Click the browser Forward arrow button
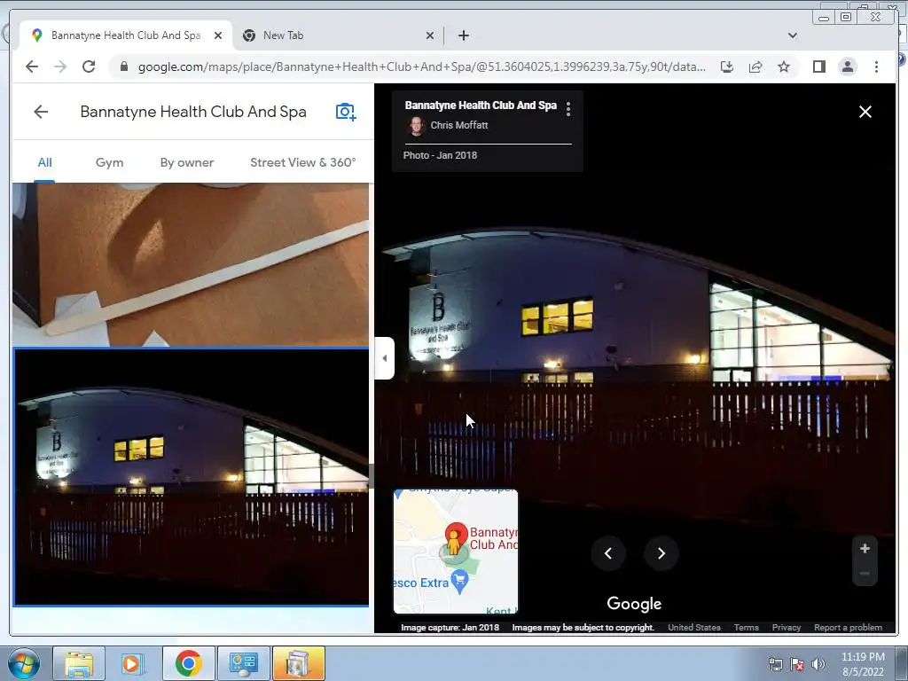 point(60,67)
